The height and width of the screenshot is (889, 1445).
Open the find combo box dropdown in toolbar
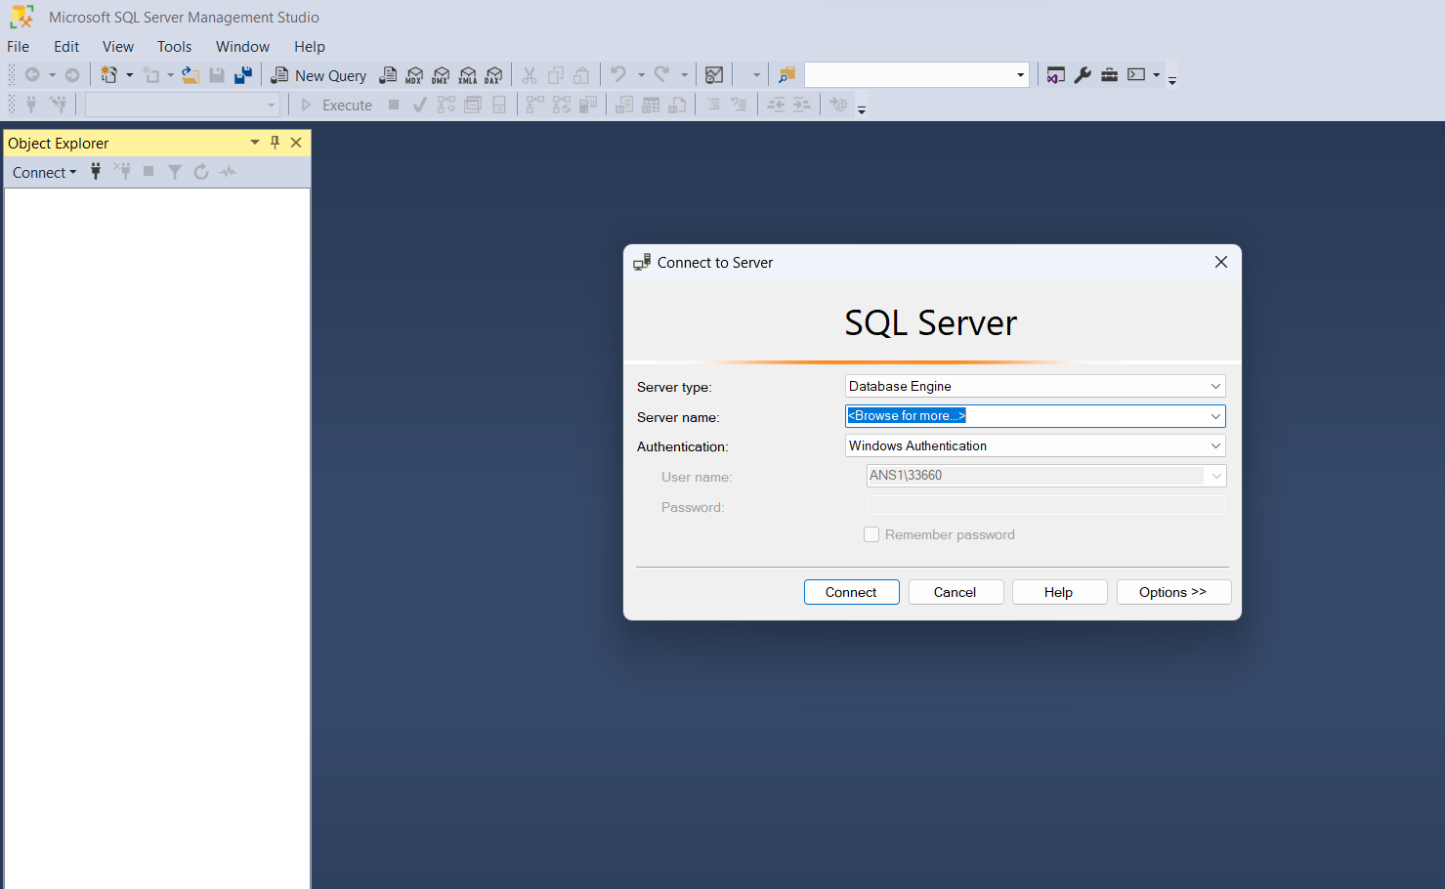1020,75
